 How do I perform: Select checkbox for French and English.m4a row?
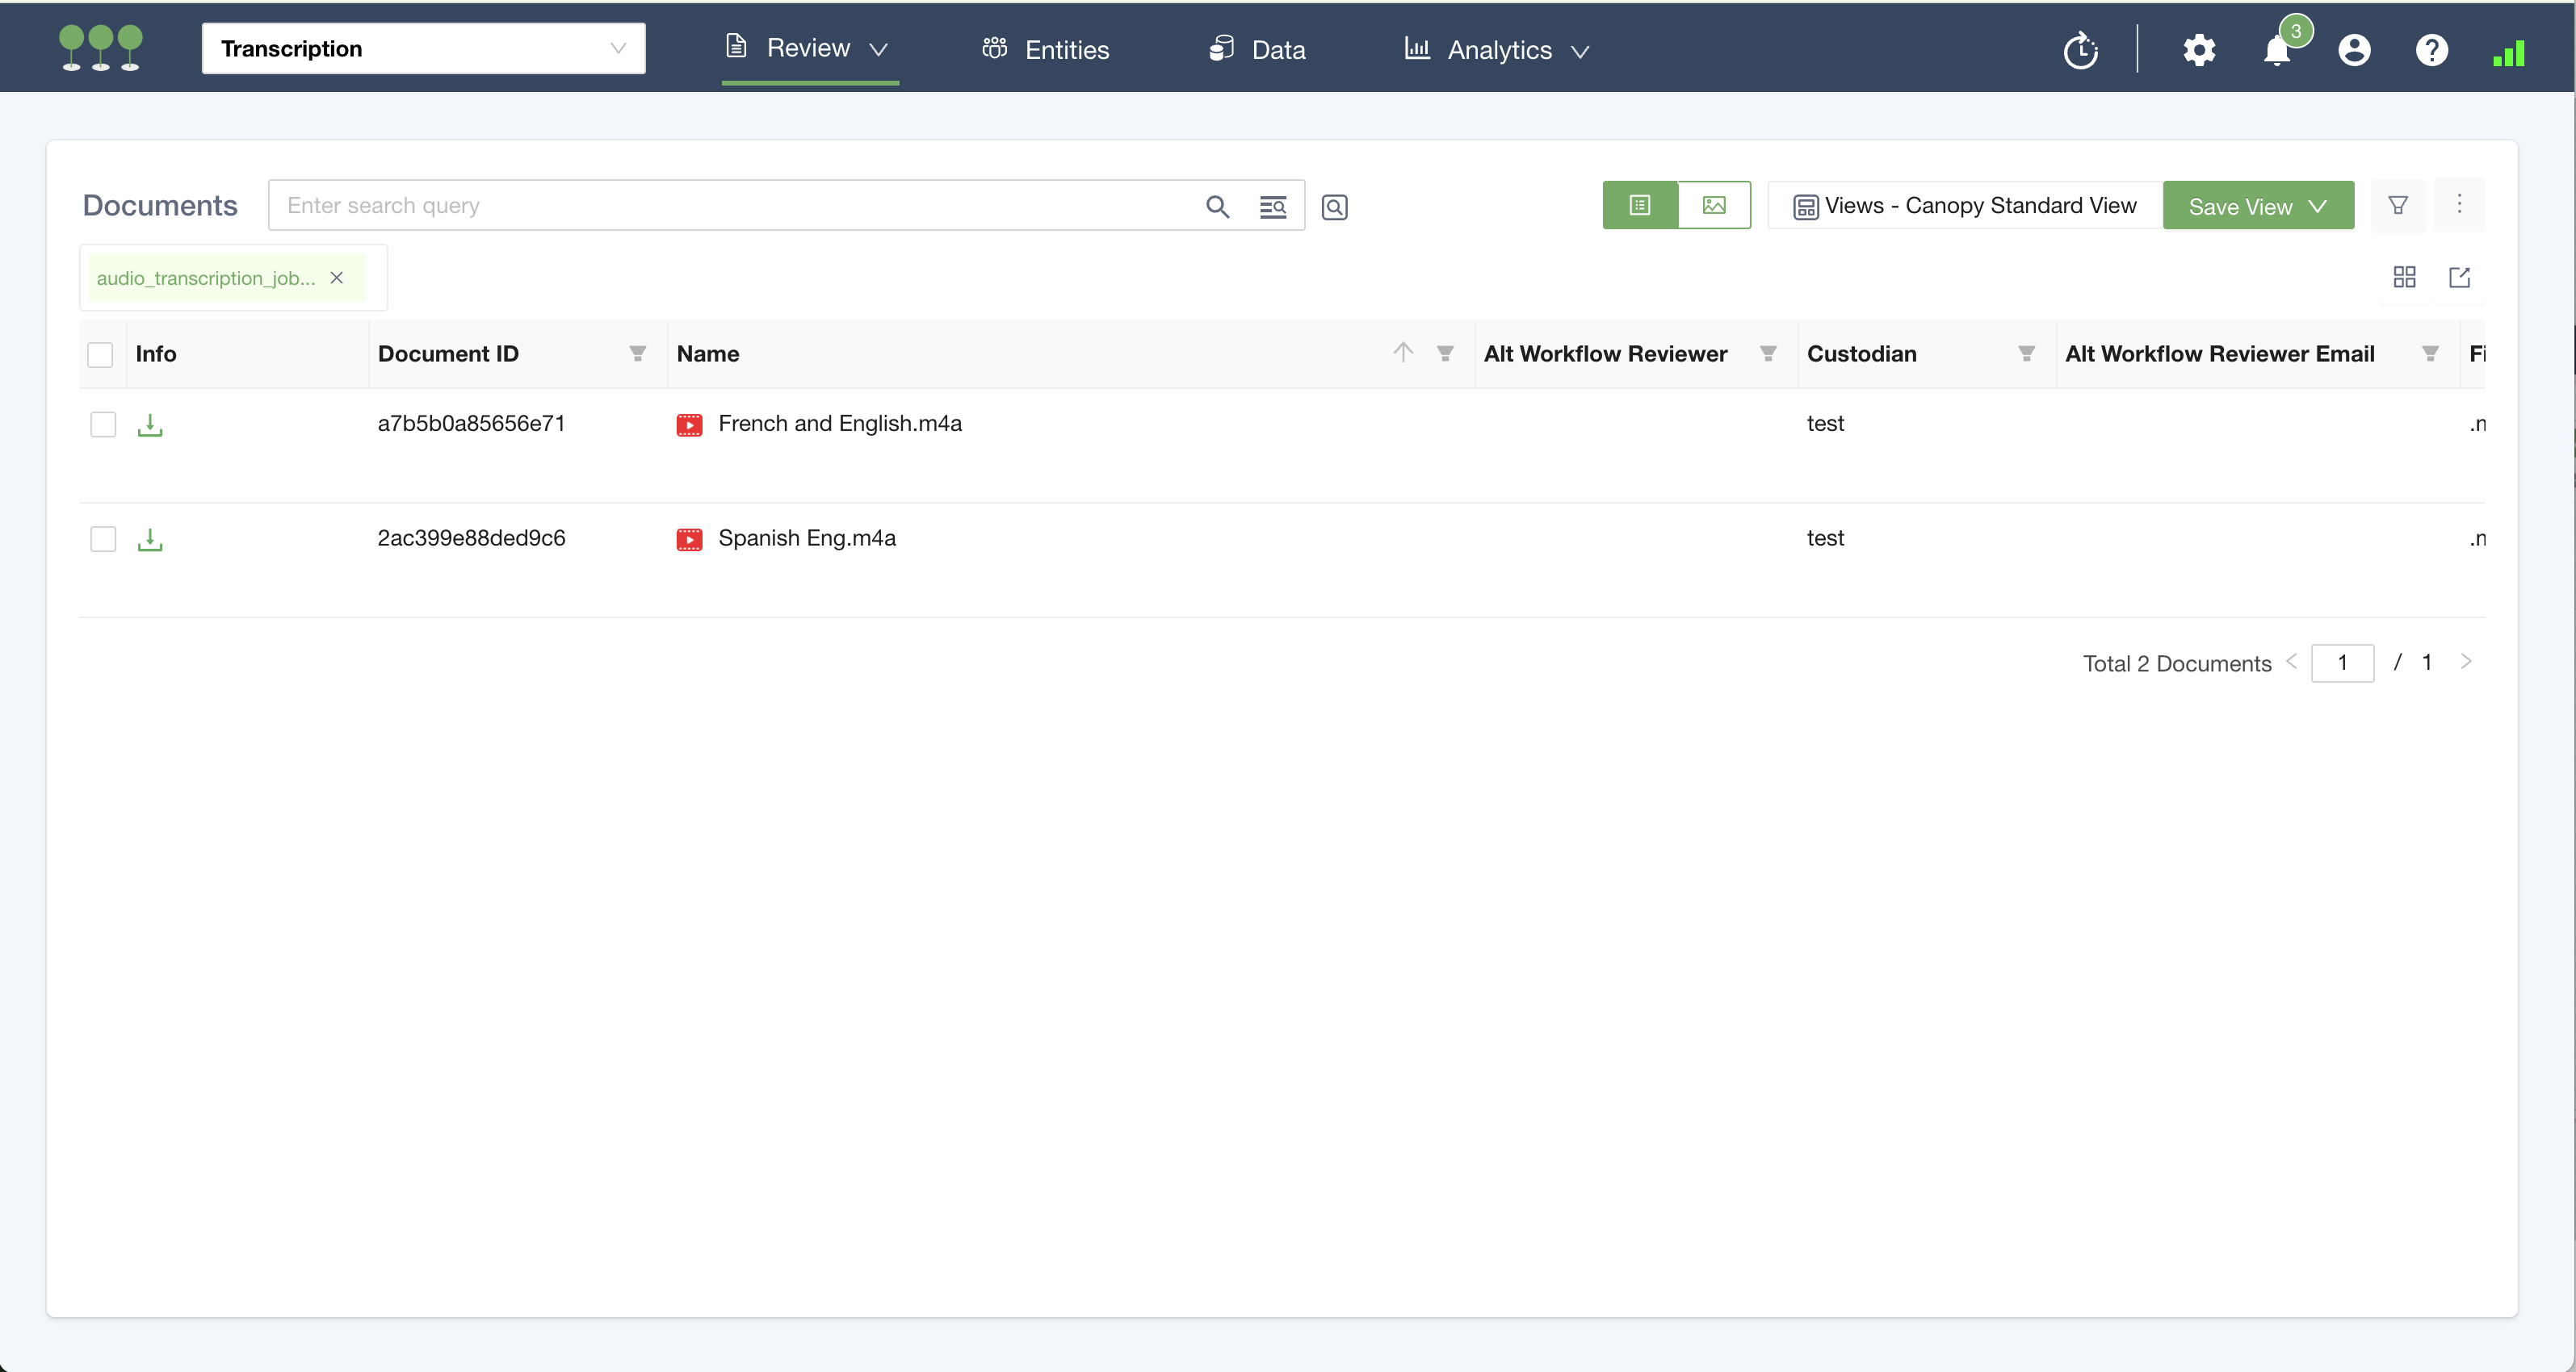coord(103,425)
